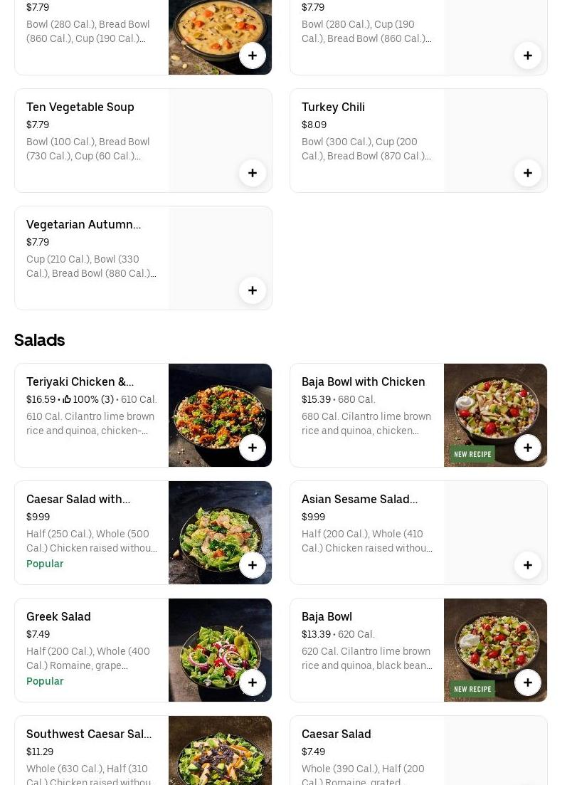Add plain Baja Bowl with plus icon
This screenshot has width=572, height=785.
527,683
